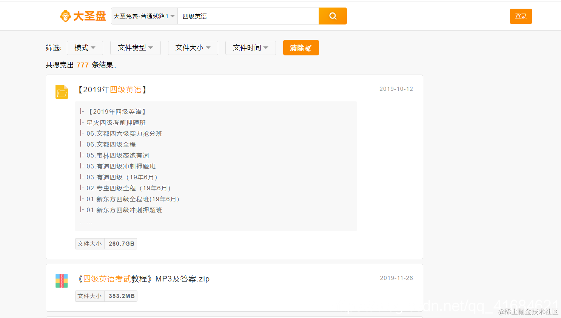Open the 大圣免费-普通线路1 line selector
The image size is (561, 318).
[x=144, y=16]
